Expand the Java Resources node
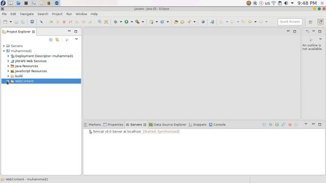The image size is (326, 183). [8, 66]
